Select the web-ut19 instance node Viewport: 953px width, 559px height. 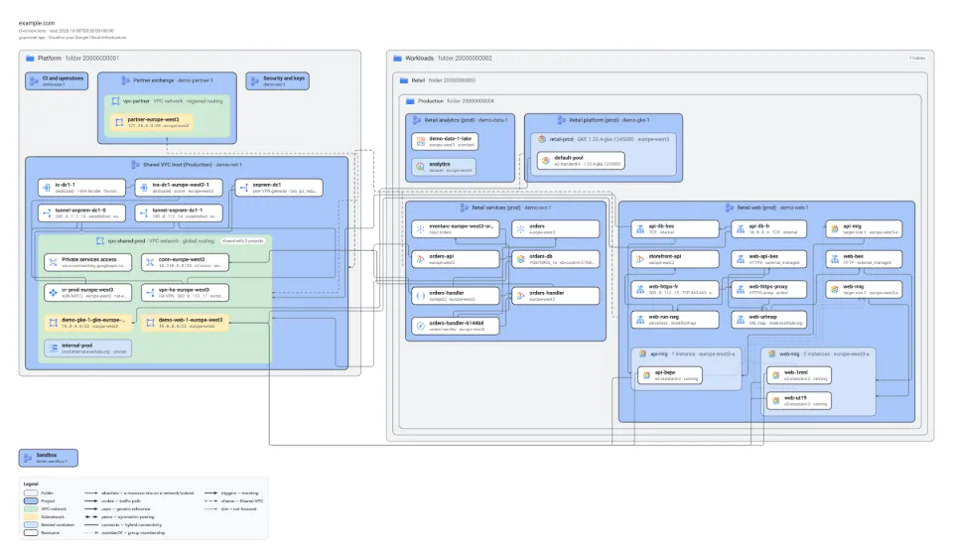tap(799, 401)
